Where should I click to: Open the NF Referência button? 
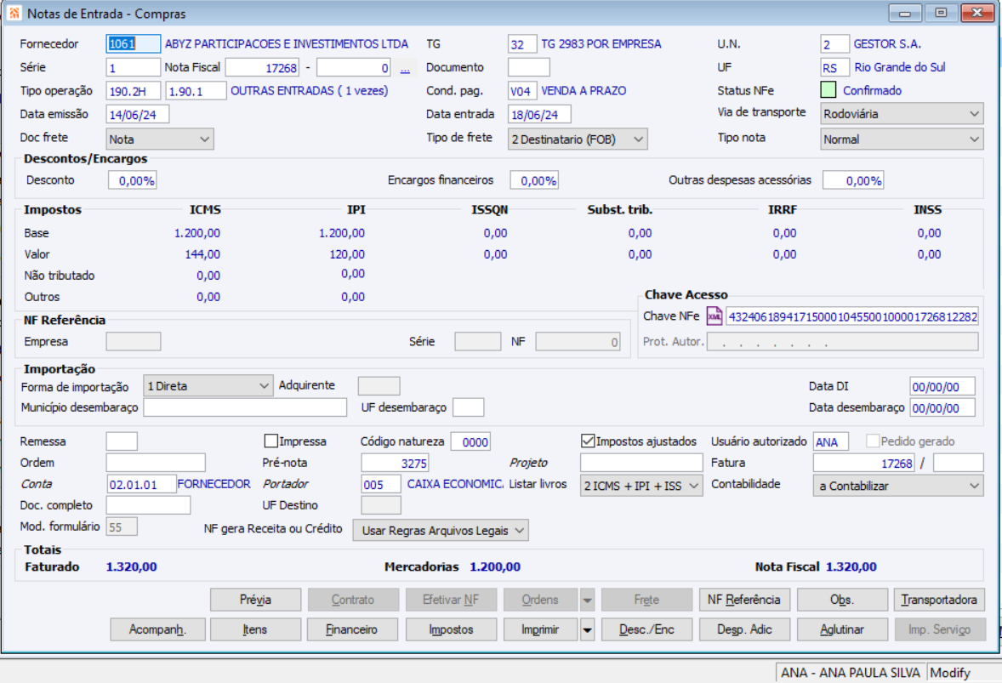[x=744, y=600]
